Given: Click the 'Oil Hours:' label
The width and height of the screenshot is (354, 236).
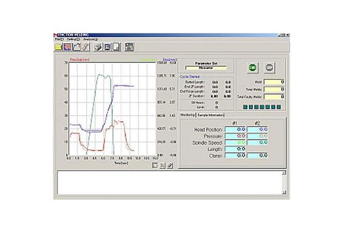Looking at the screenshot, I should (198, 103).
